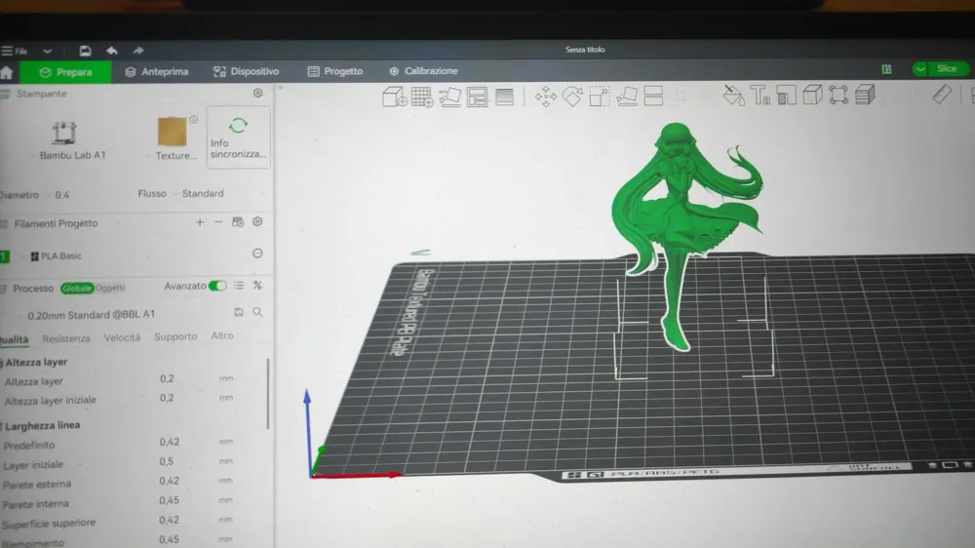Click the AMS sync filaments icon
Viewport: 975px width, 548px height.
(238, 222)
